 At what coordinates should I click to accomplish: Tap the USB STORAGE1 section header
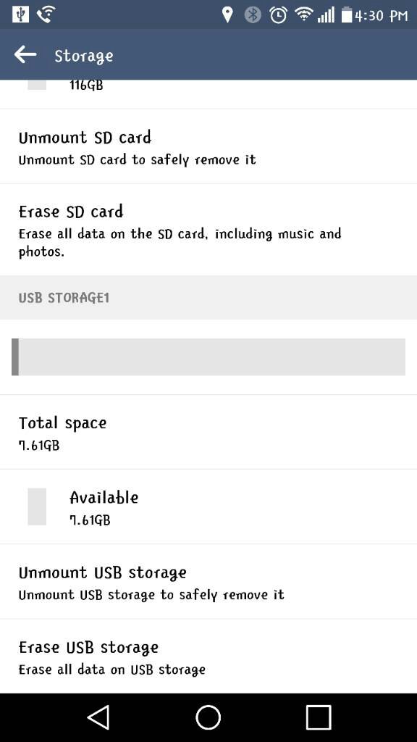[208, 297]
